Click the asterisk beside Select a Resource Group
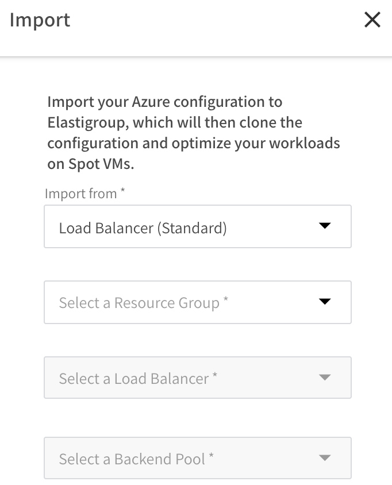This screenshot has width=392, height=485. (226, 301)
